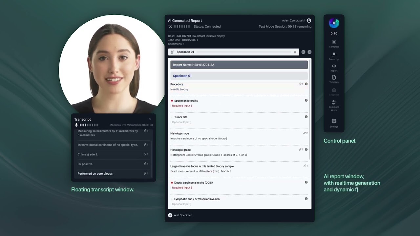The image size is (420, 236).
Task: Click the Test Mode Session remaining timer
Action: pyautogui.click(x=285, y=27)
